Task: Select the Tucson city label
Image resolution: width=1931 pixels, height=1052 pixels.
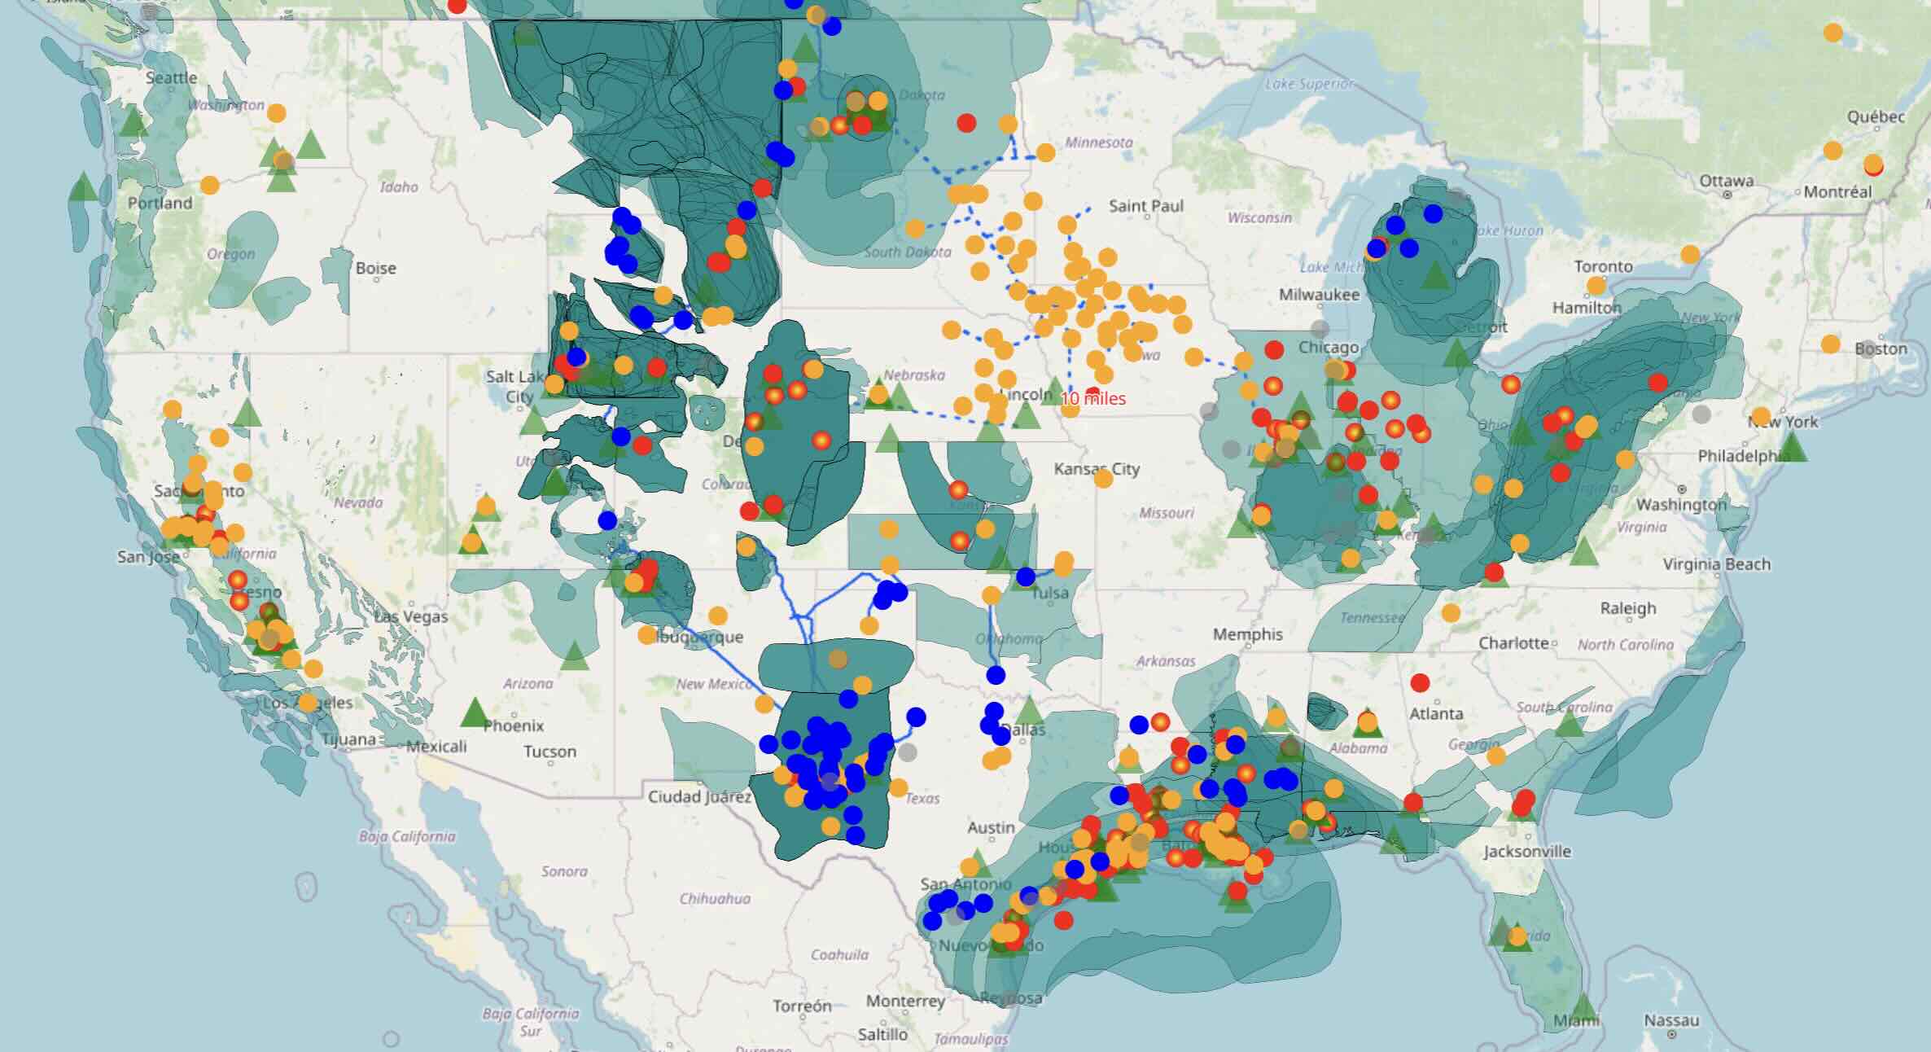Action: click(x=550, y=752)
